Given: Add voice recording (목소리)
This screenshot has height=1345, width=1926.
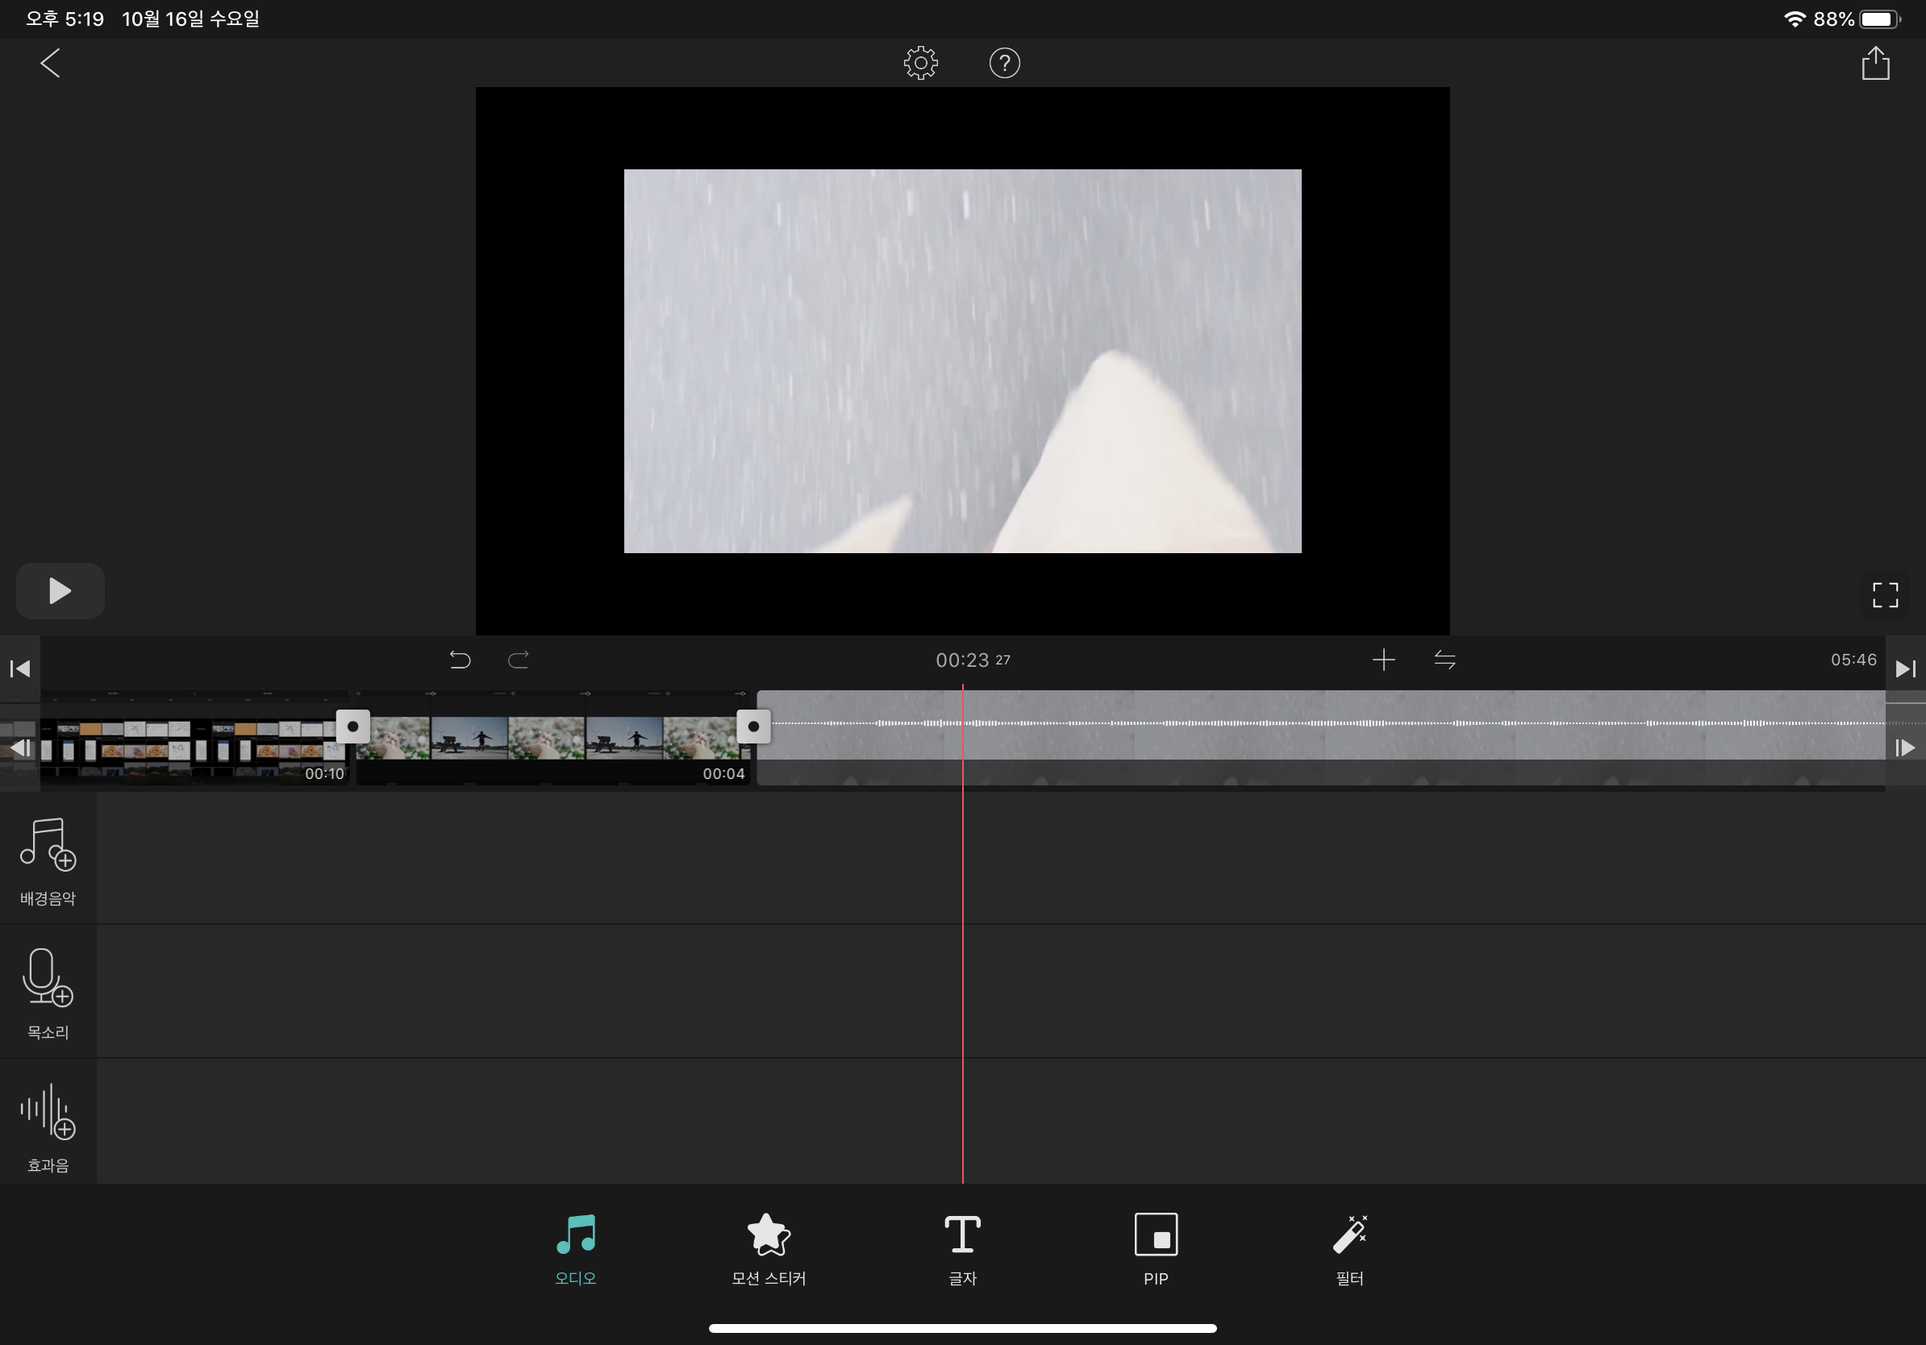Looking at the screenshot, I should (x=48, y=993).
